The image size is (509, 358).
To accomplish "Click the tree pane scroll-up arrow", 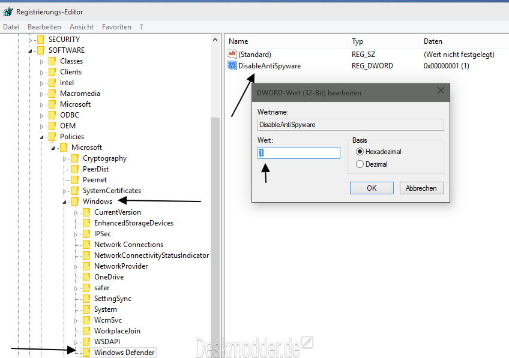I will coord(215,40).
